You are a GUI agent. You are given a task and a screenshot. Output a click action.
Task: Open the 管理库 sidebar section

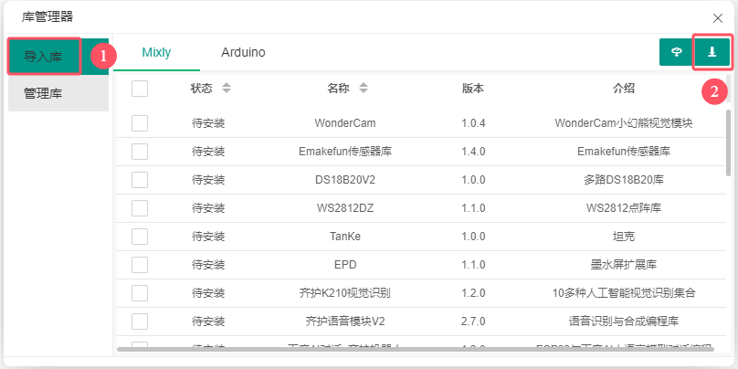tap(43, 93)
